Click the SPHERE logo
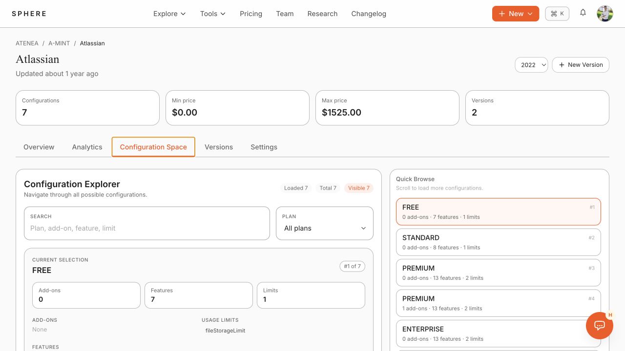625x351 pixels. (29, 14)
